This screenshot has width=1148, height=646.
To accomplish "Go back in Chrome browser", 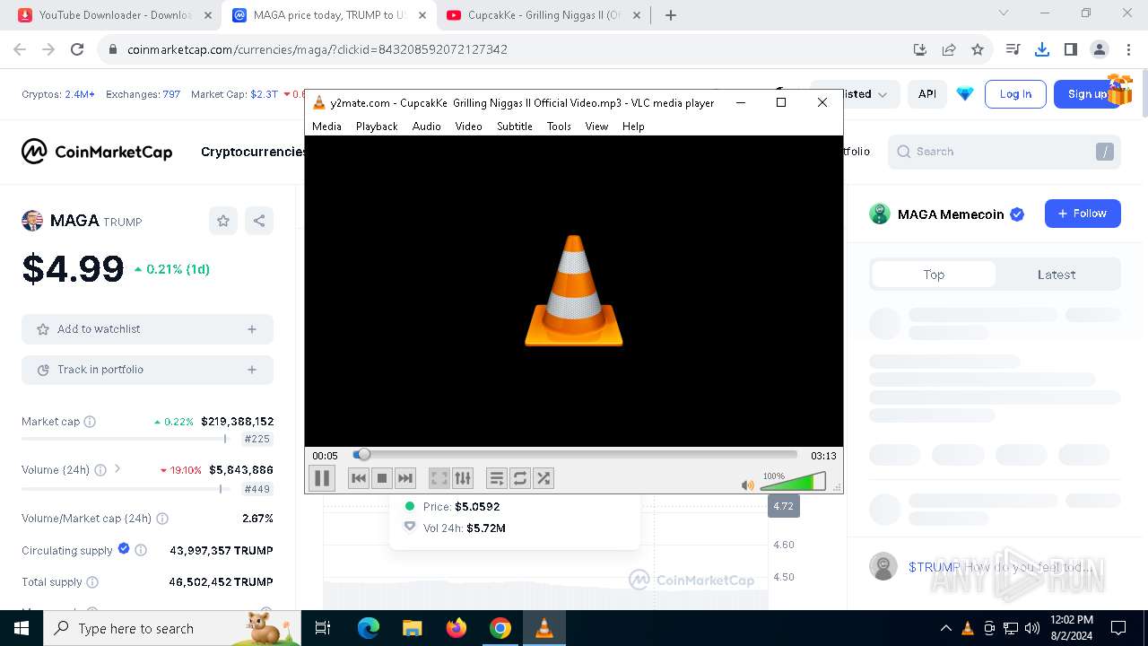I will (x=20, y=49).
